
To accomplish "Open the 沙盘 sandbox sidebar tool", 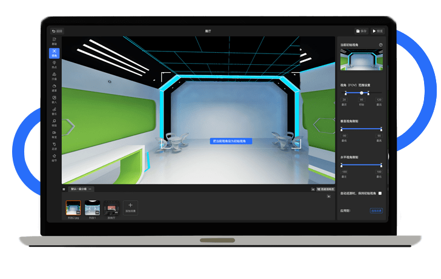I will pyautogui.click(x=55, y=76).
